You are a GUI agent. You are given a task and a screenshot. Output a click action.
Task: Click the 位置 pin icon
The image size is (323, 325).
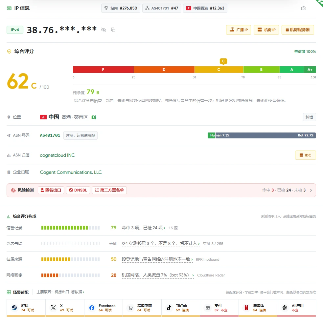[9, 117]
